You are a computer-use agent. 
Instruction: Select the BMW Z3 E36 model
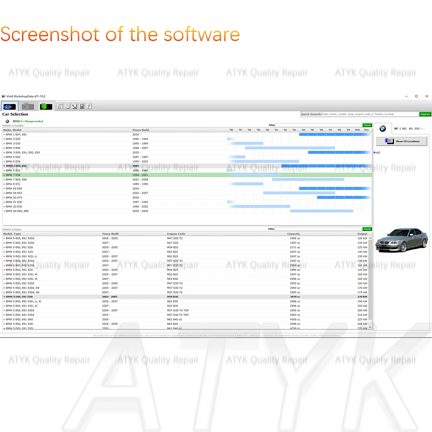point(187,206)
